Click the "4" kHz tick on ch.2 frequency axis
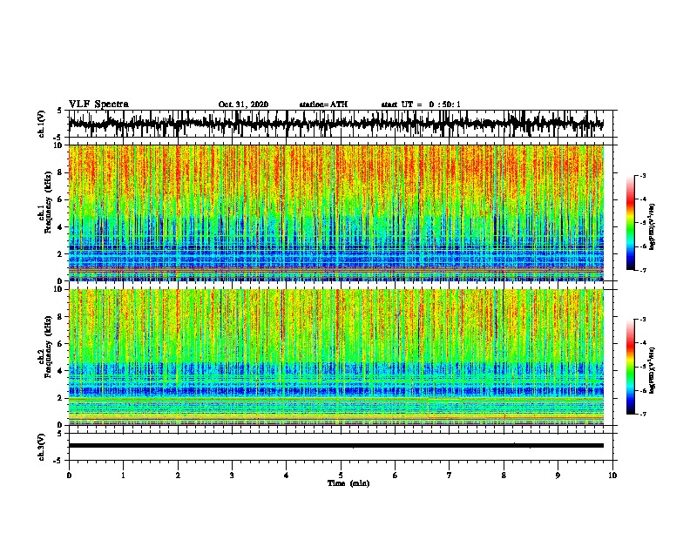Image resolution: width=690 pixels, height=533 pixels. (61, 371)
